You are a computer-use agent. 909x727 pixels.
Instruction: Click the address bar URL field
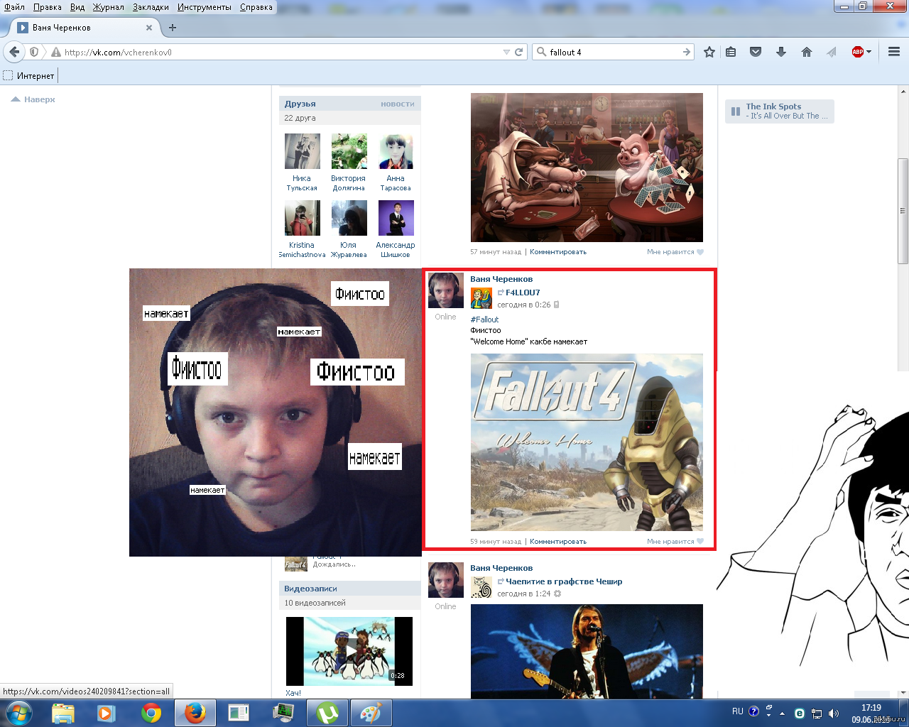pos(281,52)
